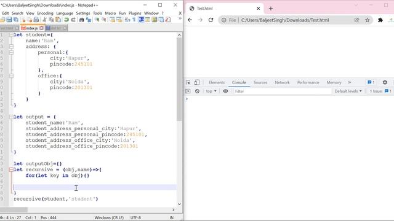The height and width of the screenshot is (221, 394).
Task: Switch to the Performance DevTools tab
Action: (x=308, y=82)
